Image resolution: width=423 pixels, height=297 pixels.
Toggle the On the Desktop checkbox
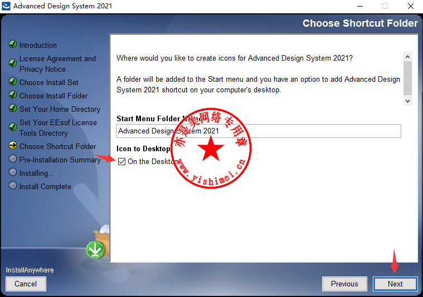click(121, 161)
